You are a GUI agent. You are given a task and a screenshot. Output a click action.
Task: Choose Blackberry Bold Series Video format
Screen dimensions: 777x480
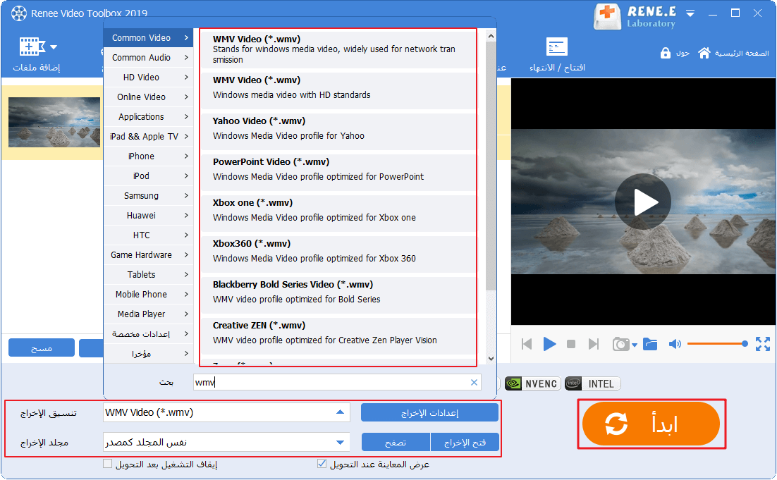(x=338, y=295)
